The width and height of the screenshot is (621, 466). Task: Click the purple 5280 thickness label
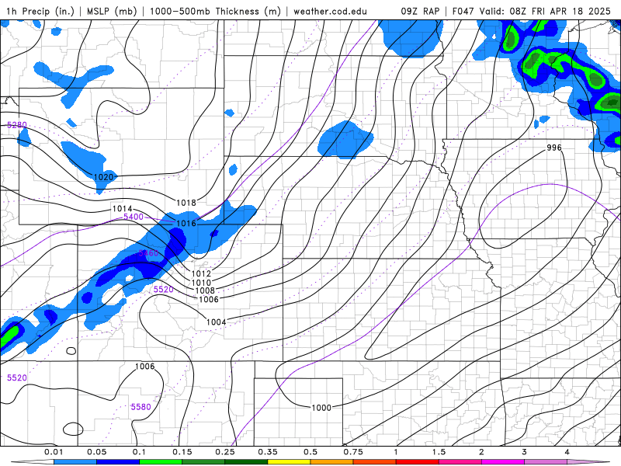[x=17, y=125]
